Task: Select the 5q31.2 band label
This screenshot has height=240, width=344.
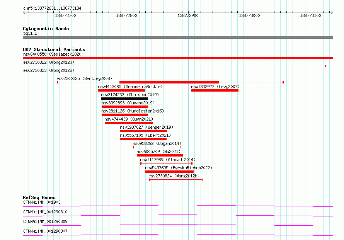Action: tap(30, 33)
